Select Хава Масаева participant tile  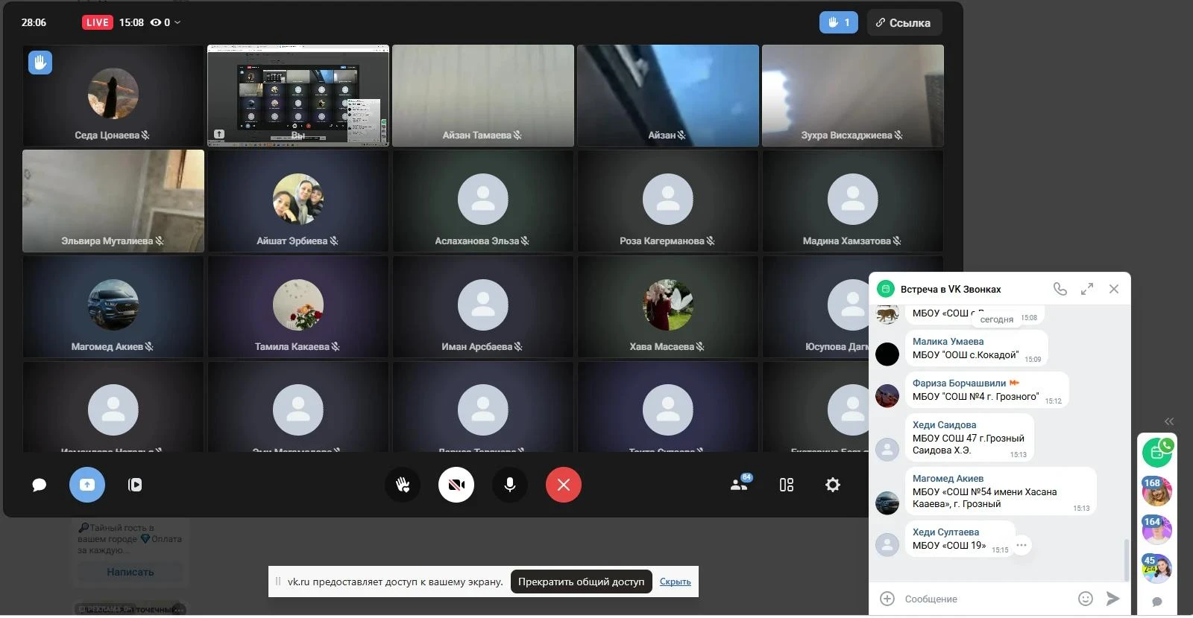coord(667,307)
